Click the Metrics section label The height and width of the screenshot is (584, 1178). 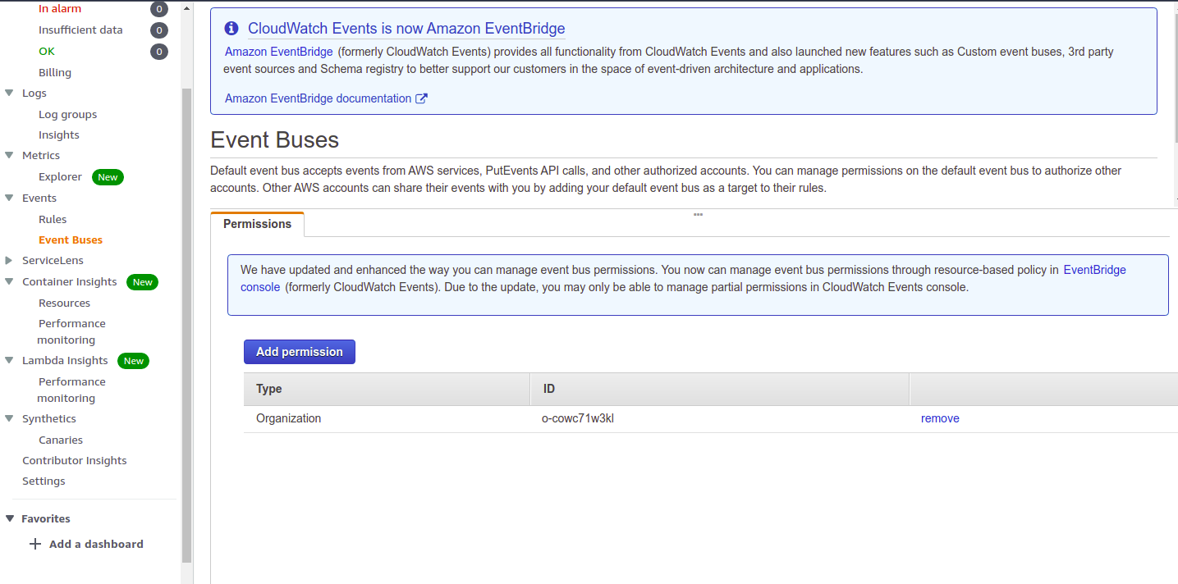pyautogui.click(x=41, y=156)
